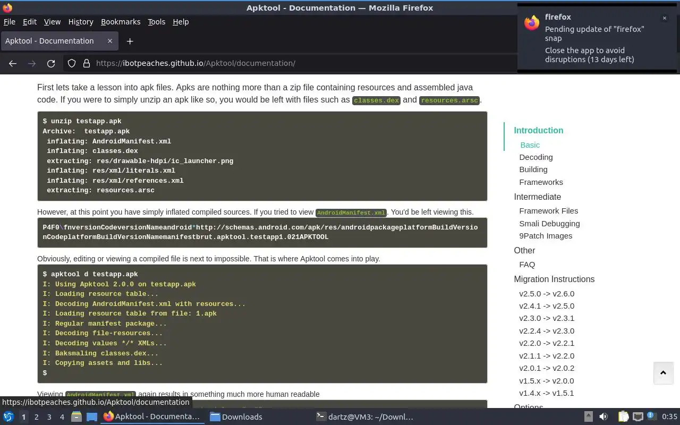Click the resources.arsc inline code text
Screen dimensions: 680x425
tap(449, 100)
